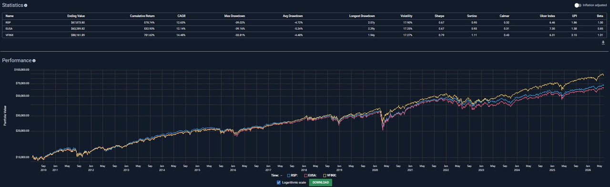Screen dimensions: 610x187
Task: Click the 2020 year label on x-axis
Action: (x=375, y=170)
